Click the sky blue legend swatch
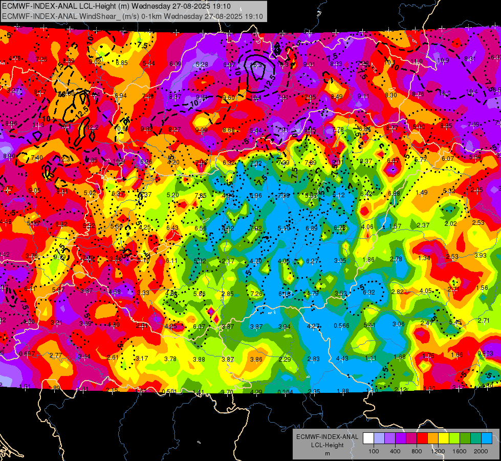Image resolution: width=501 pixels, height=461 pixels. 487,438
